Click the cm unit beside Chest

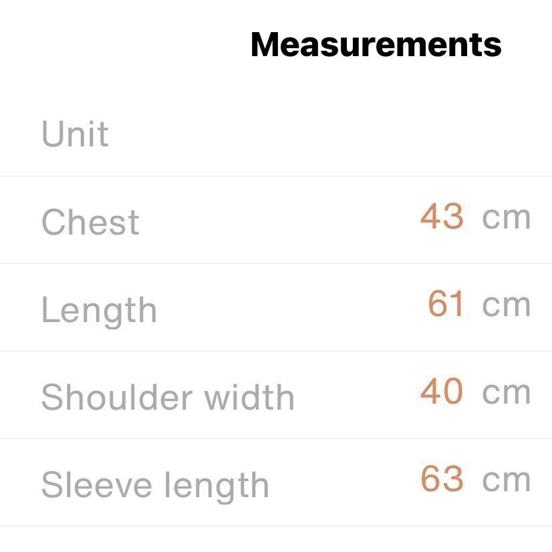pos(507,218)
